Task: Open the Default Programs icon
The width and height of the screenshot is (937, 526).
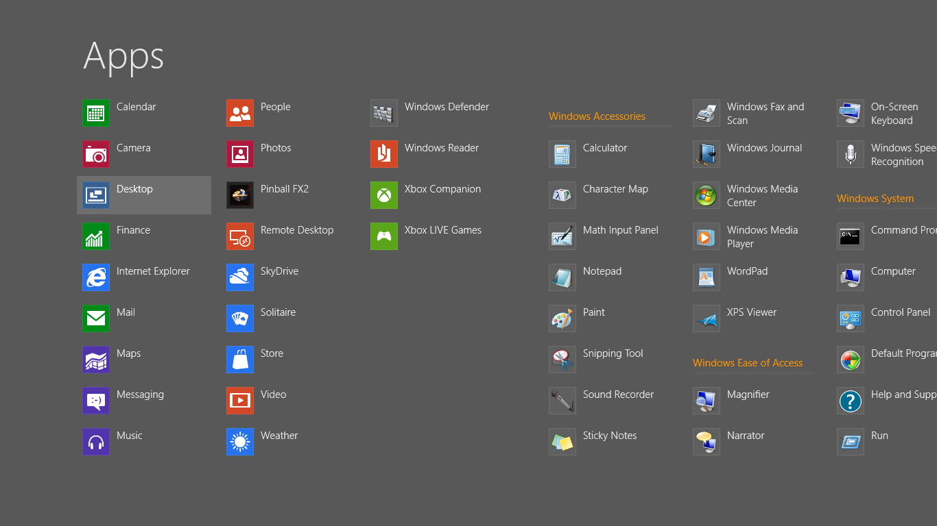Action: click(851, 360)
